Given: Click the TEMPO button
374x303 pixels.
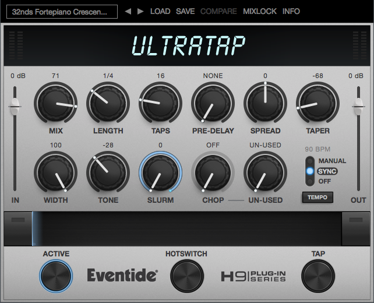Looking at the screenshot, I should (x=317, y=198).
